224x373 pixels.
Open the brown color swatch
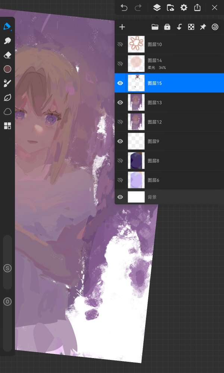pos(7,69)
